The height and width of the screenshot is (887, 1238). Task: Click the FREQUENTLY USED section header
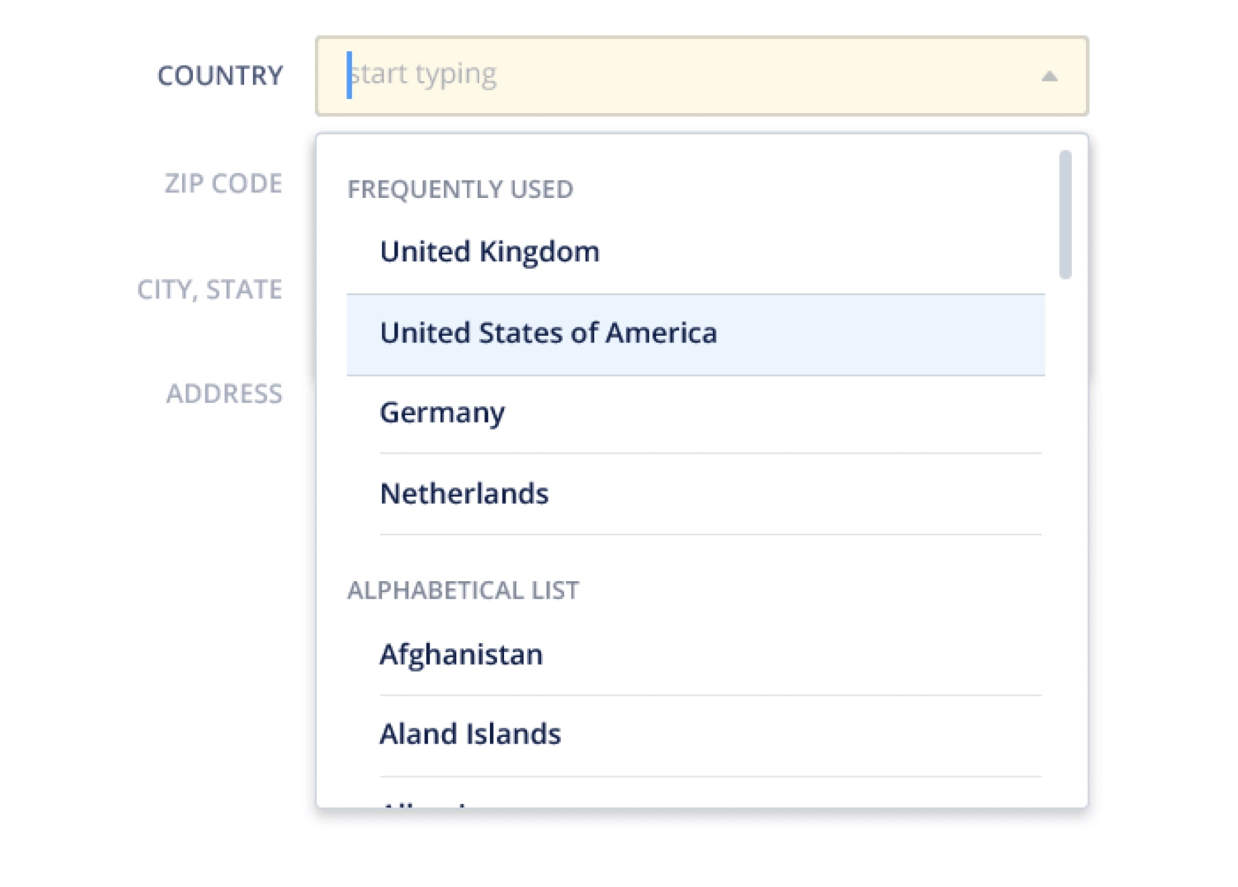point(460,189)
